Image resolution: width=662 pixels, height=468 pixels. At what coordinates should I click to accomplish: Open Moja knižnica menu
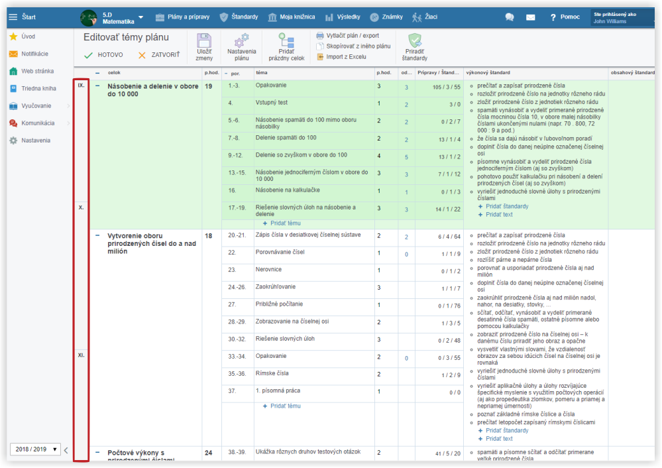click(x=292, y=17)
